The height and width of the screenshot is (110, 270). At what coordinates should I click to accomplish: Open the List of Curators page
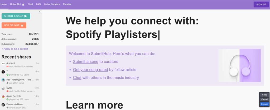click(52, 4)
